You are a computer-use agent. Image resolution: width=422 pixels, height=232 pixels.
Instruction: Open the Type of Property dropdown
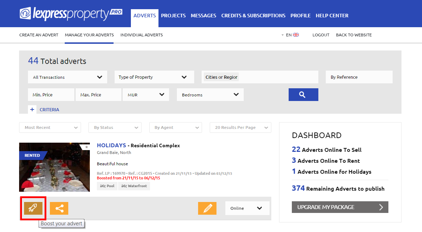click(154, 77)
